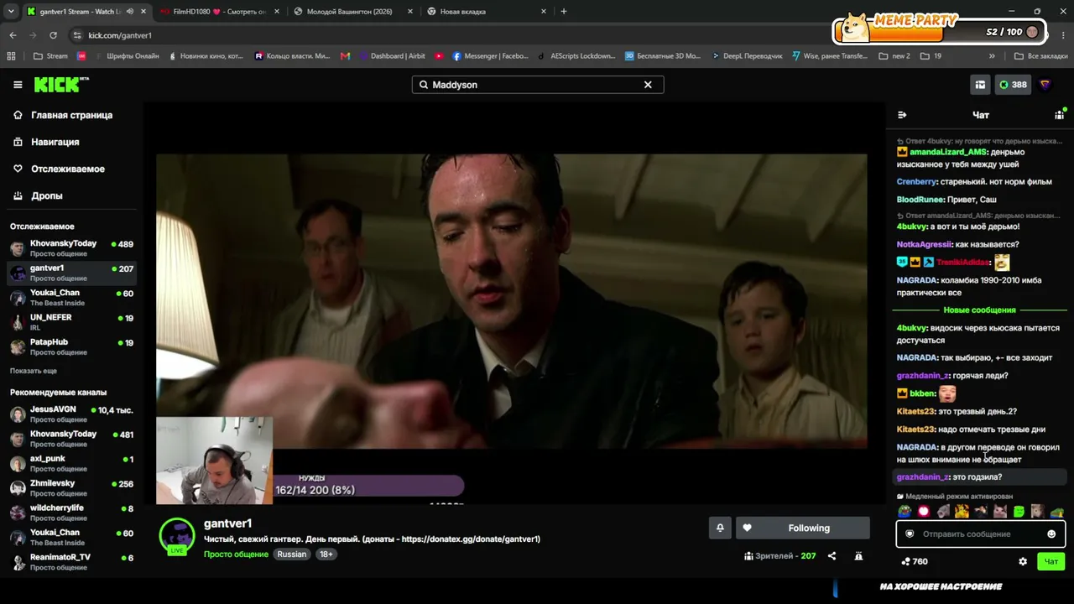
Task: Open the 760 channel points
Action: pos(915,561)
